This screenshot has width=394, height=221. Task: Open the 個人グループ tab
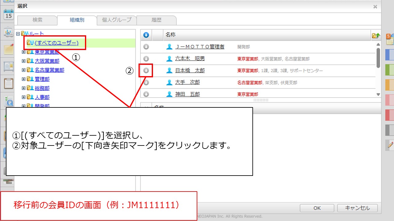pos(117,20)
